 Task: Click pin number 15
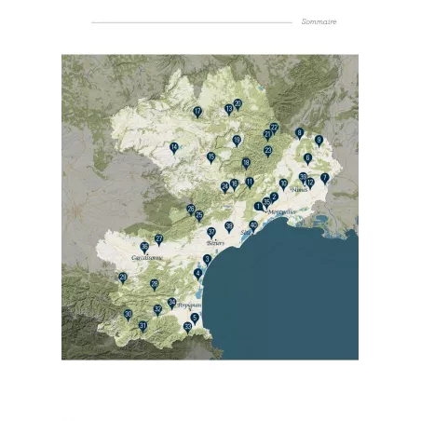(211, 157)
